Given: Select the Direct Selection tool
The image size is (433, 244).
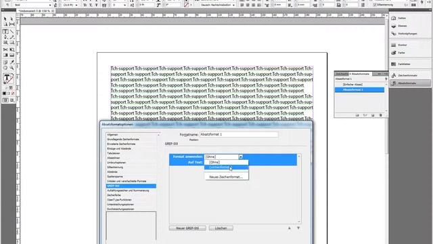Looking at the screenshot, I should pos(12,19).
